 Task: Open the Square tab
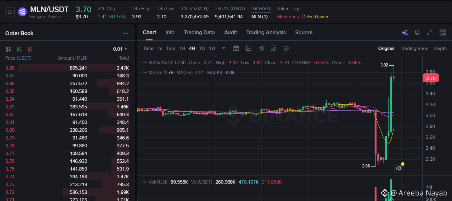coord(304,32)
